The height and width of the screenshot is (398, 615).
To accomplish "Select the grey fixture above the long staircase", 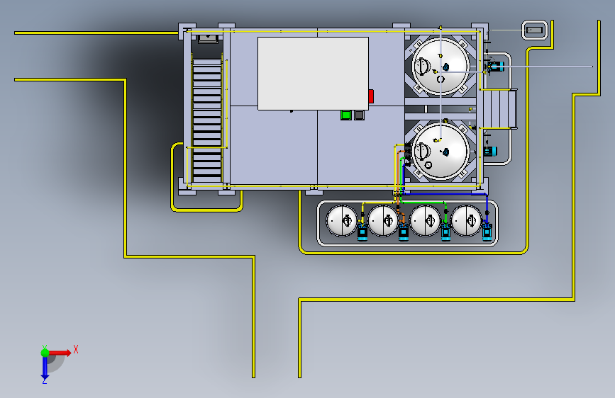I will pos(209,39).
